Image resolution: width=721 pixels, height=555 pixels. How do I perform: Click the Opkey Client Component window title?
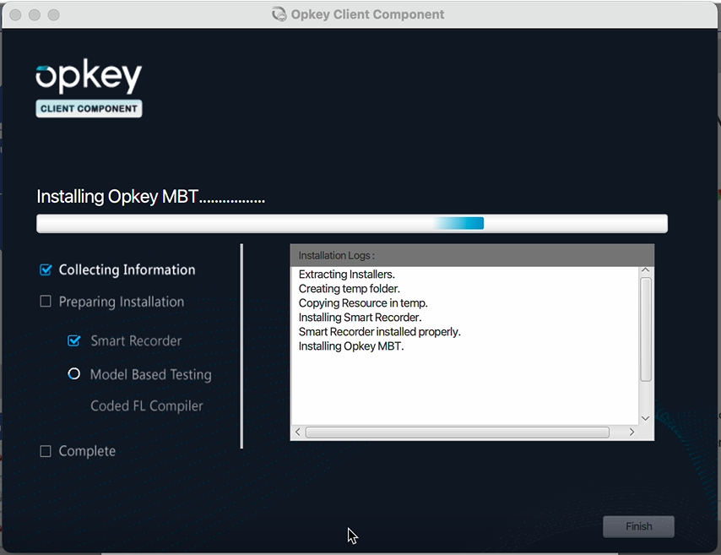click(367, 14)
